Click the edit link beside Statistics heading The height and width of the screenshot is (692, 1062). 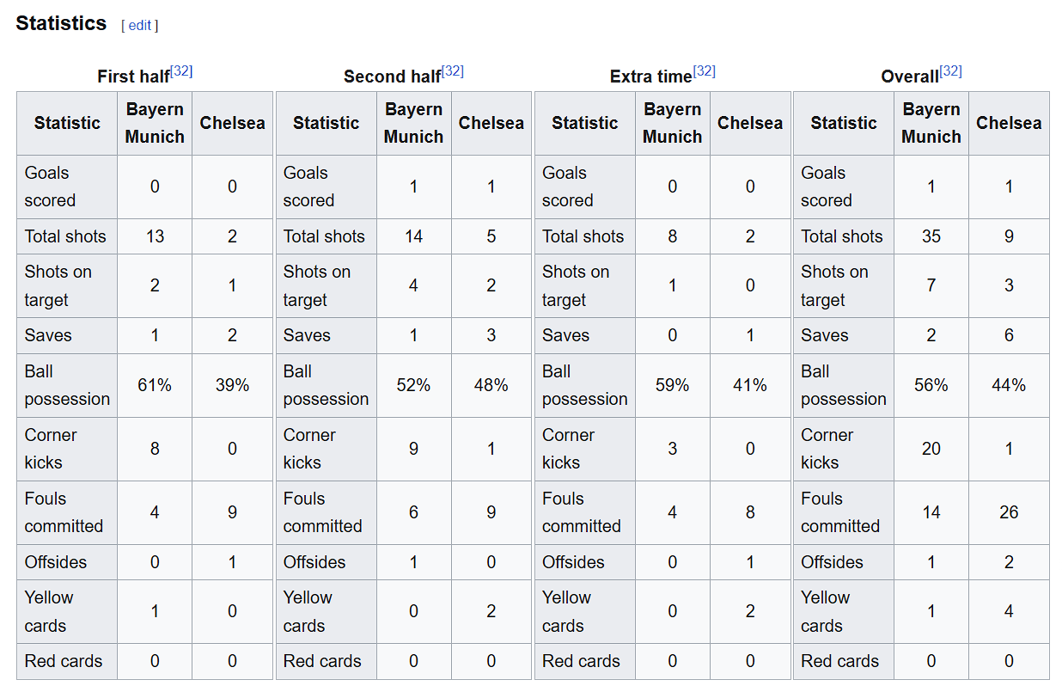coord(139,26)
